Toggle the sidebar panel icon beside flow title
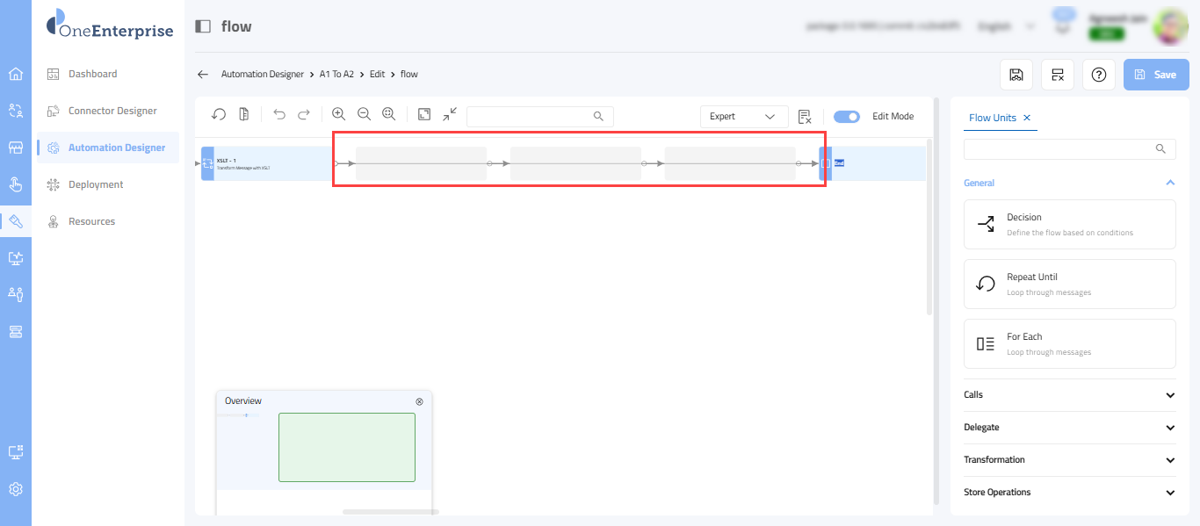Screen dimensions: 1200x526 tap(203, 26)
